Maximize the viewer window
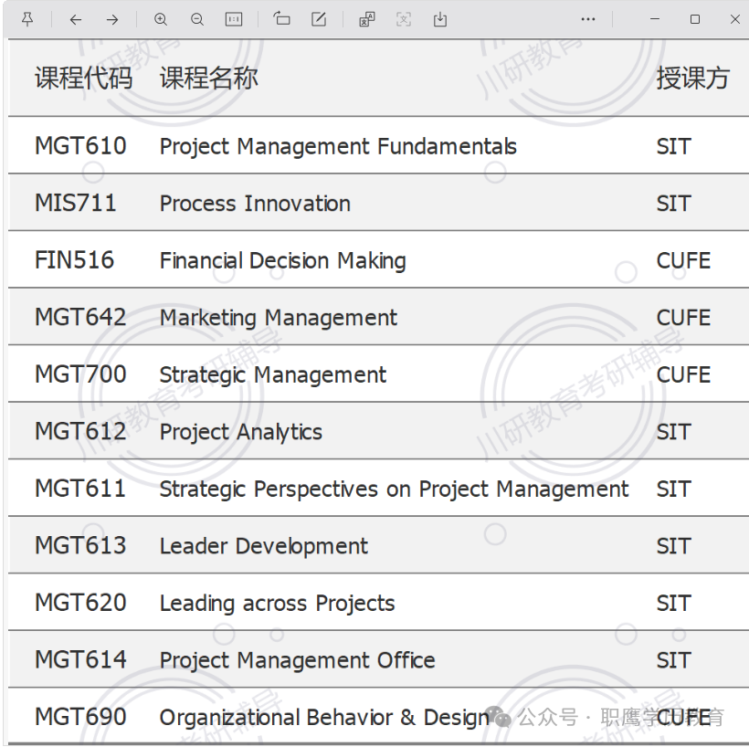Image resolution: width=749 pixels, height=747 pixels. point(695,19)
